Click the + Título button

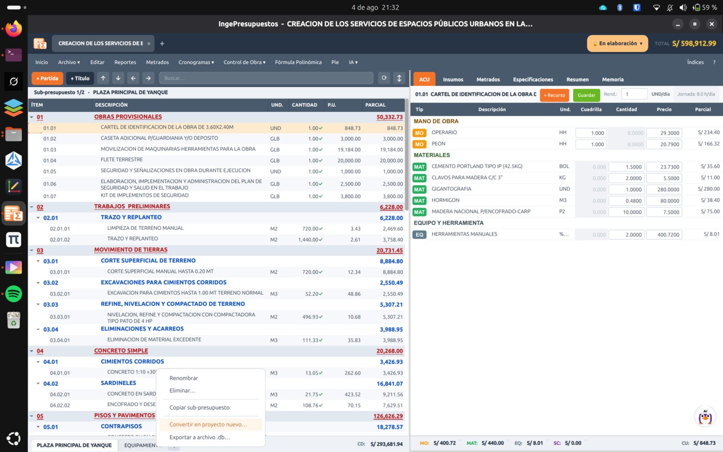[x=80, y=78]
